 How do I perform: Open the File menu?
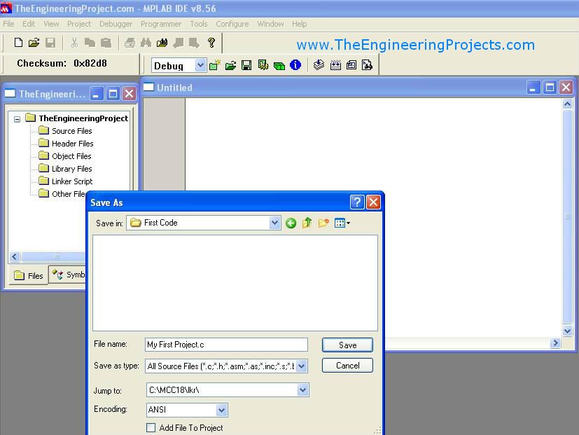8,24
